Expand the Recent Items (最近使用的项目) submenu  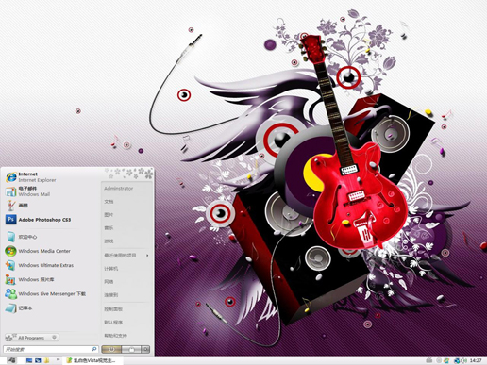pos(126,256)
